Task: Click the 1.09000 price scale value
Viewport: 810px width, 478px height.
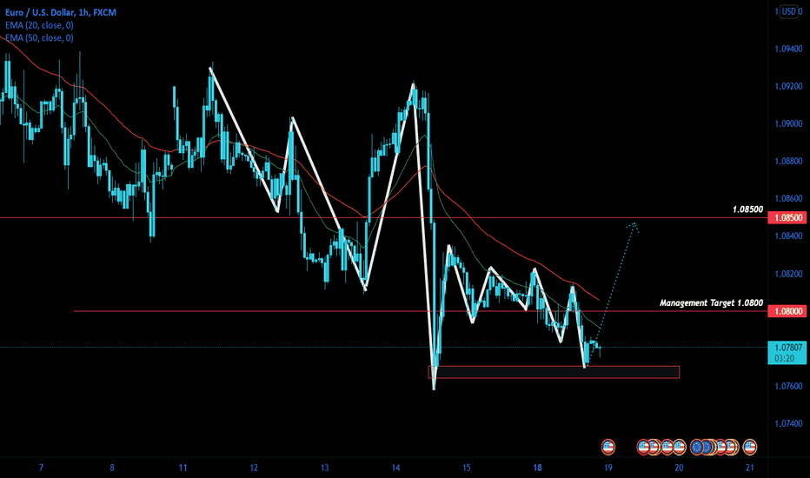Action: click(x=788, y=123)
